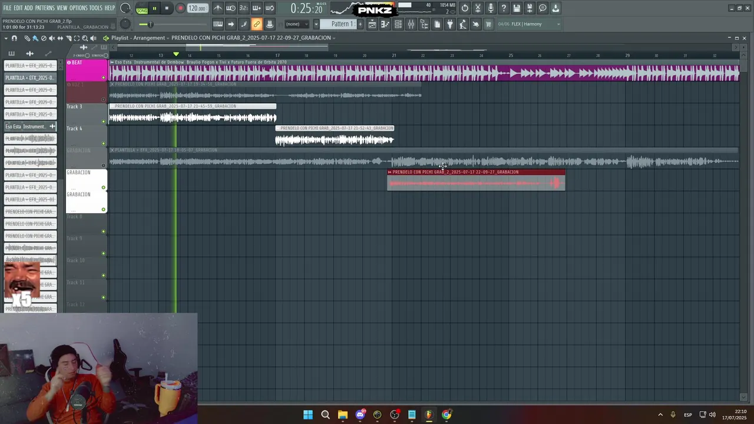Click the record button in transport
Viewport: 754px width, 424px height.
181,8
